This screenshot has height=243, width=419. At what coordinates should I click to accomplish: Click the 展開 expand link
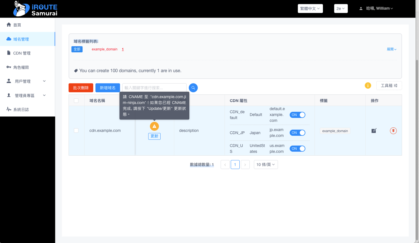pyautogui.click(x=391, y=49)
